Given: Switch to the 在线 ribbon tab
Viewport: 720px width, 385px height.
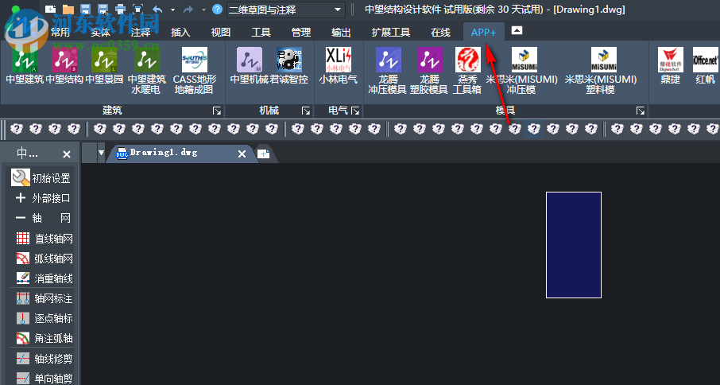Looking at the screenshot, I should tap(441, 32).
